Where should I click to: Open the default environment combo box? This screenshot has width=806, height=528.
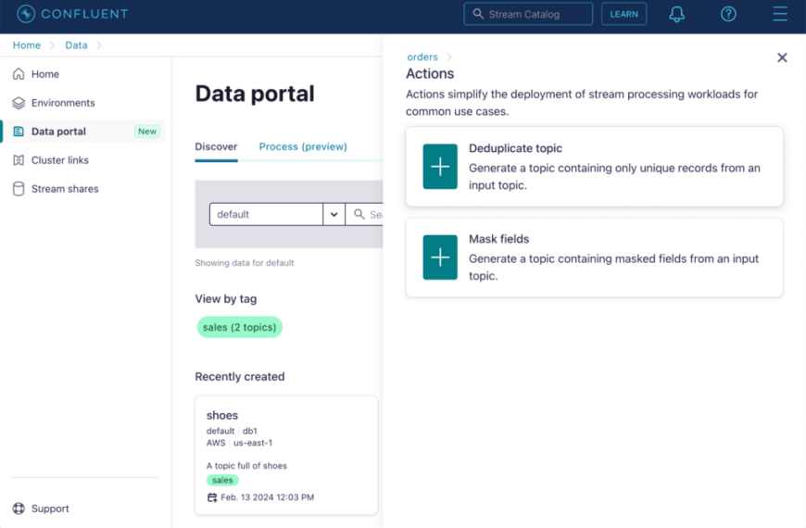point(277,214)
